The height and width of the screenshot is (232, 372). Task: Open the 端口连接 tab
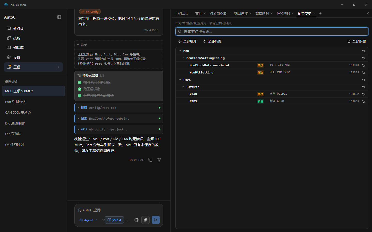pos(241,13)
